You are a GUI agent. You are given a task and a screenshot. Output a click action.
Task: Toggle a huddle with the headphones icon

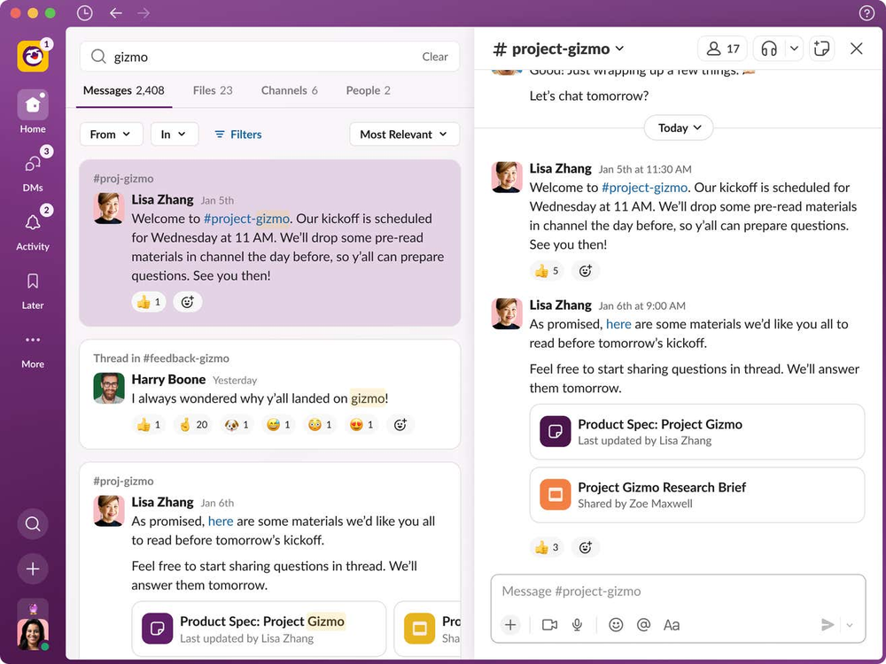[767, 49]
